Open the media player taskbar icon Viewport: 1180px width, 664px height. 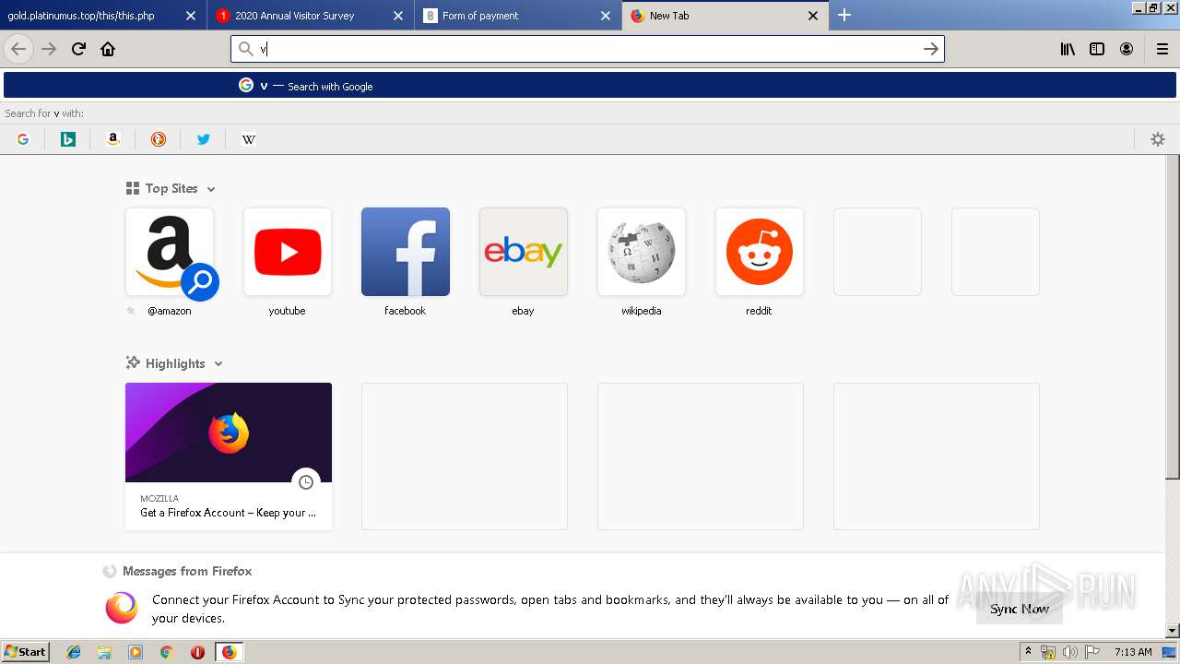[136, 652]
